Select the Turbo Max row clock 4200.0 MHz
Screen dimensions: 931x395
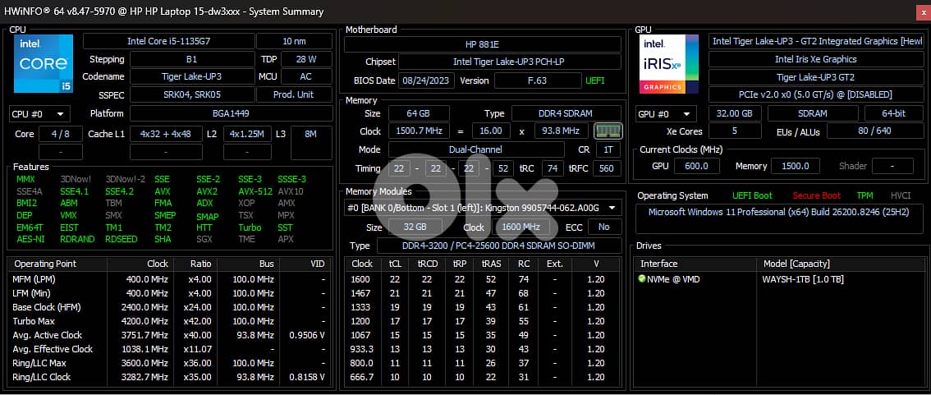click(147, 321)
